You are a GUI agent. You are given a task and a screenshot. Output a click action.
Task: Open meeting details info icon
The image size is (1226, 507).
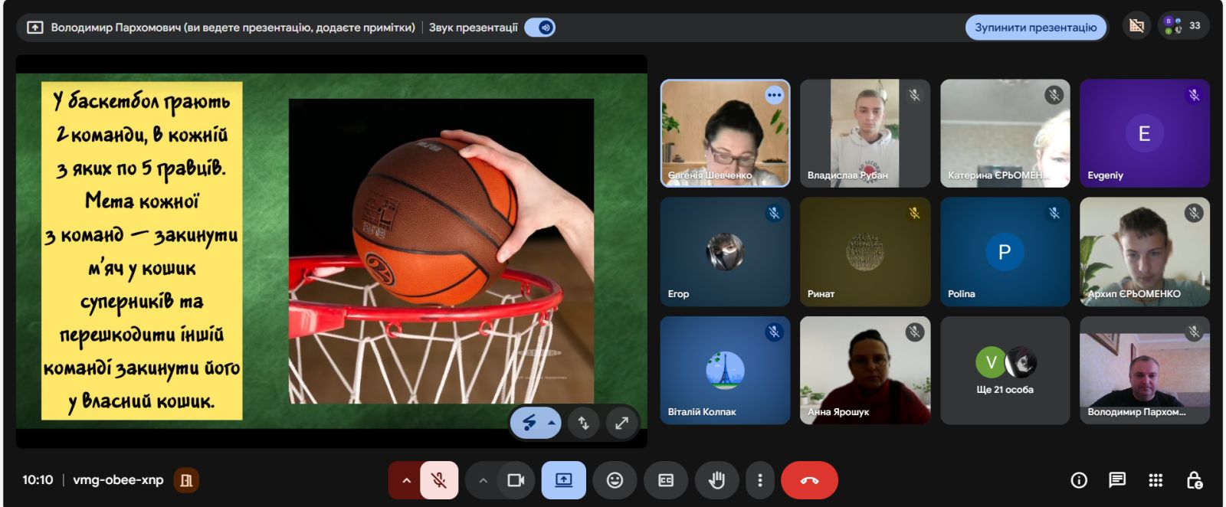click(x=1079, y=480)
